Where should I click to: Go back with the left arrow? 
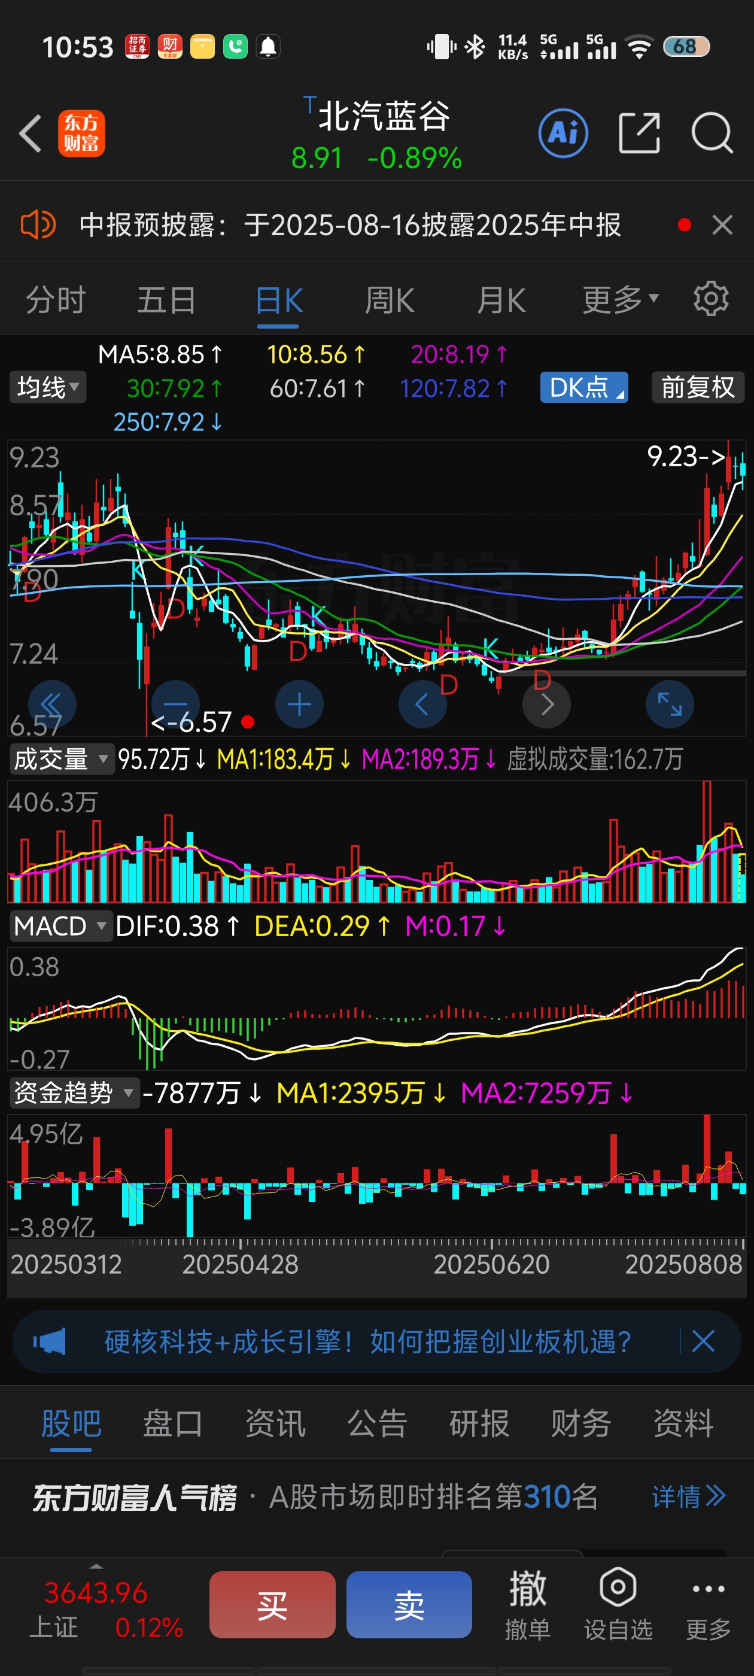point(31,133)
